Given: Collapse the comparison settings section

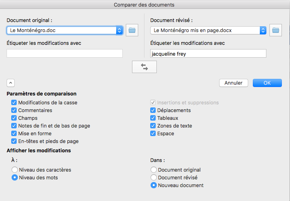Looking at the screenshot, I should coord(10,83).
